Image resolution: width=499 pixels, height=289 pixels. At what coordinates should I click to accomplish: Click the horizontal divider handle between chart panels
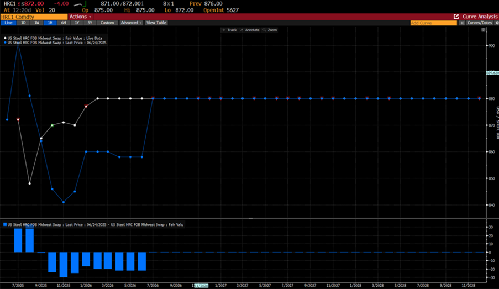coord(249,219)
